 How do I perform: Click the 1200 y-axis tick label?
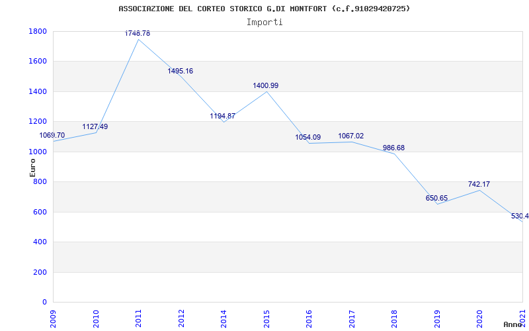(x=38, y=122)
